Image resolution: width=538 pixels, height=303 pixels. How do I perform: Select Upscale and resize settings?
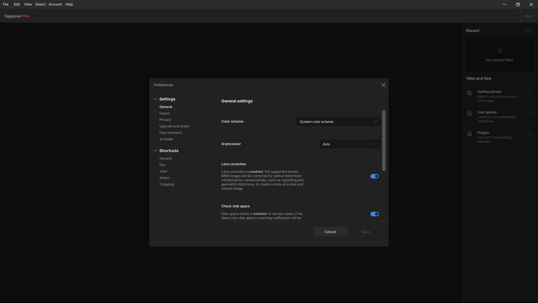click(174, 126)
